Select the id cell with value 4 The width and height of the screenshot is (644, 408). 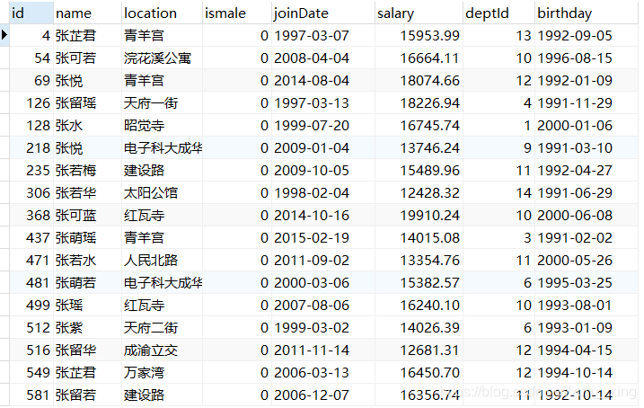coord(31,36)
